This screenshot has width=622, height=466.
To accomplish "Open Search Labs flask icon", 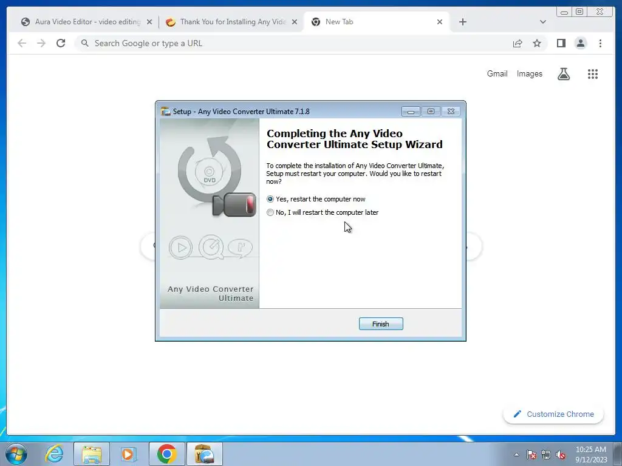I will [x=564, y=73].
